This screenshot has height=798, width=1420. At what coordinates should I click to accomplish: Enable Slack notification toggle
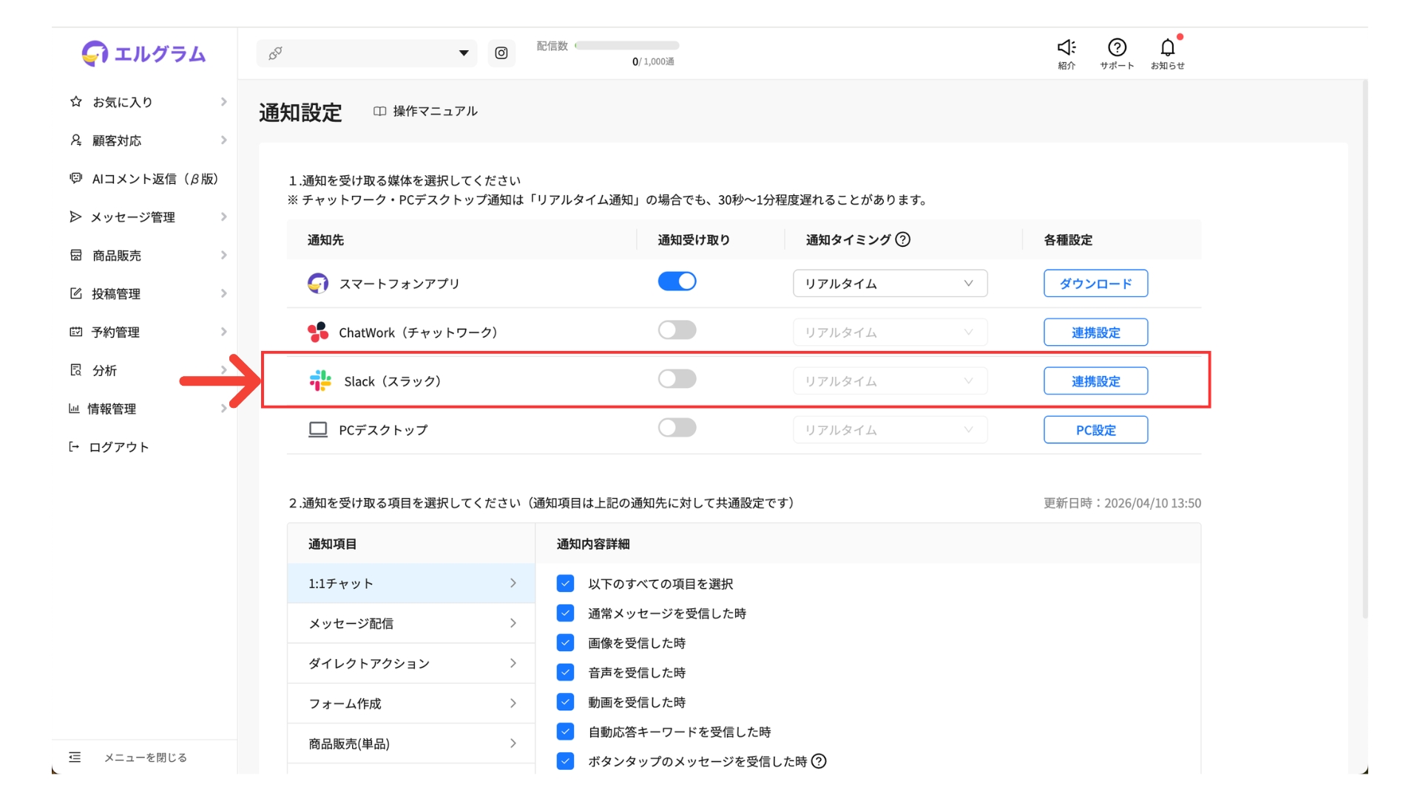[677, 379]
